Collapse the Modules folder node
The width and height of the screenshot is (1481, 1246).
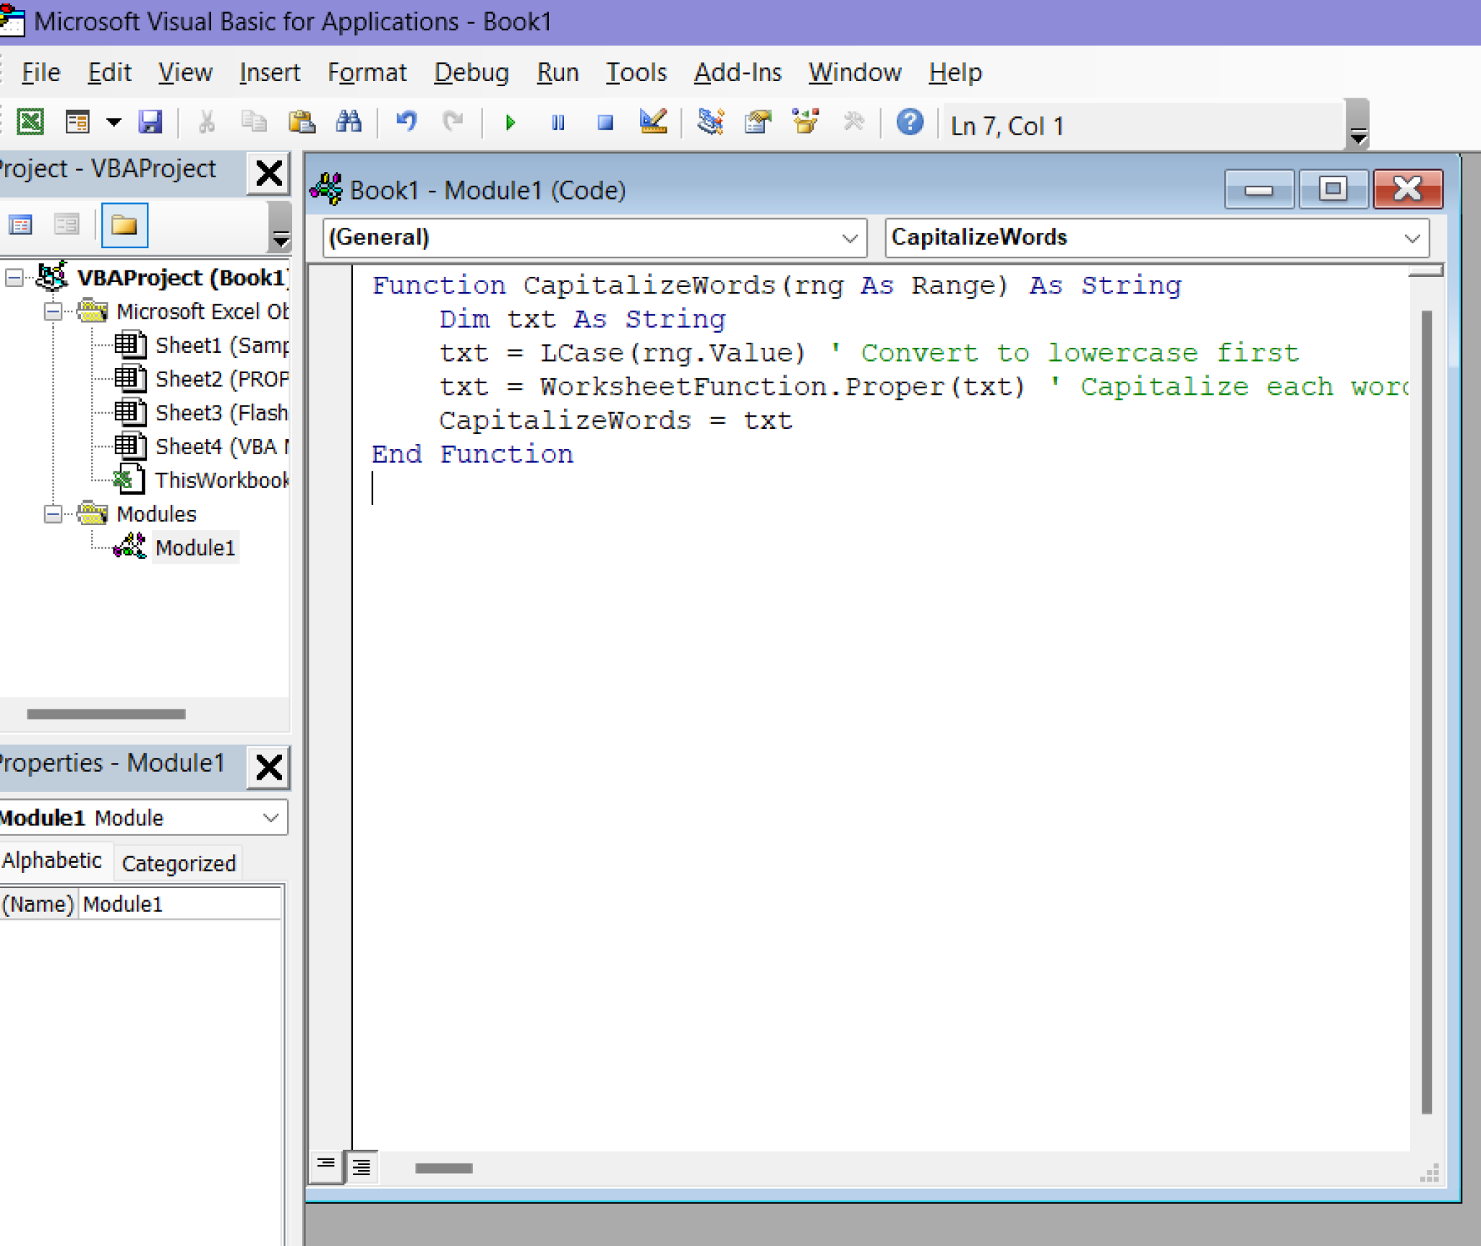[53, 514]
